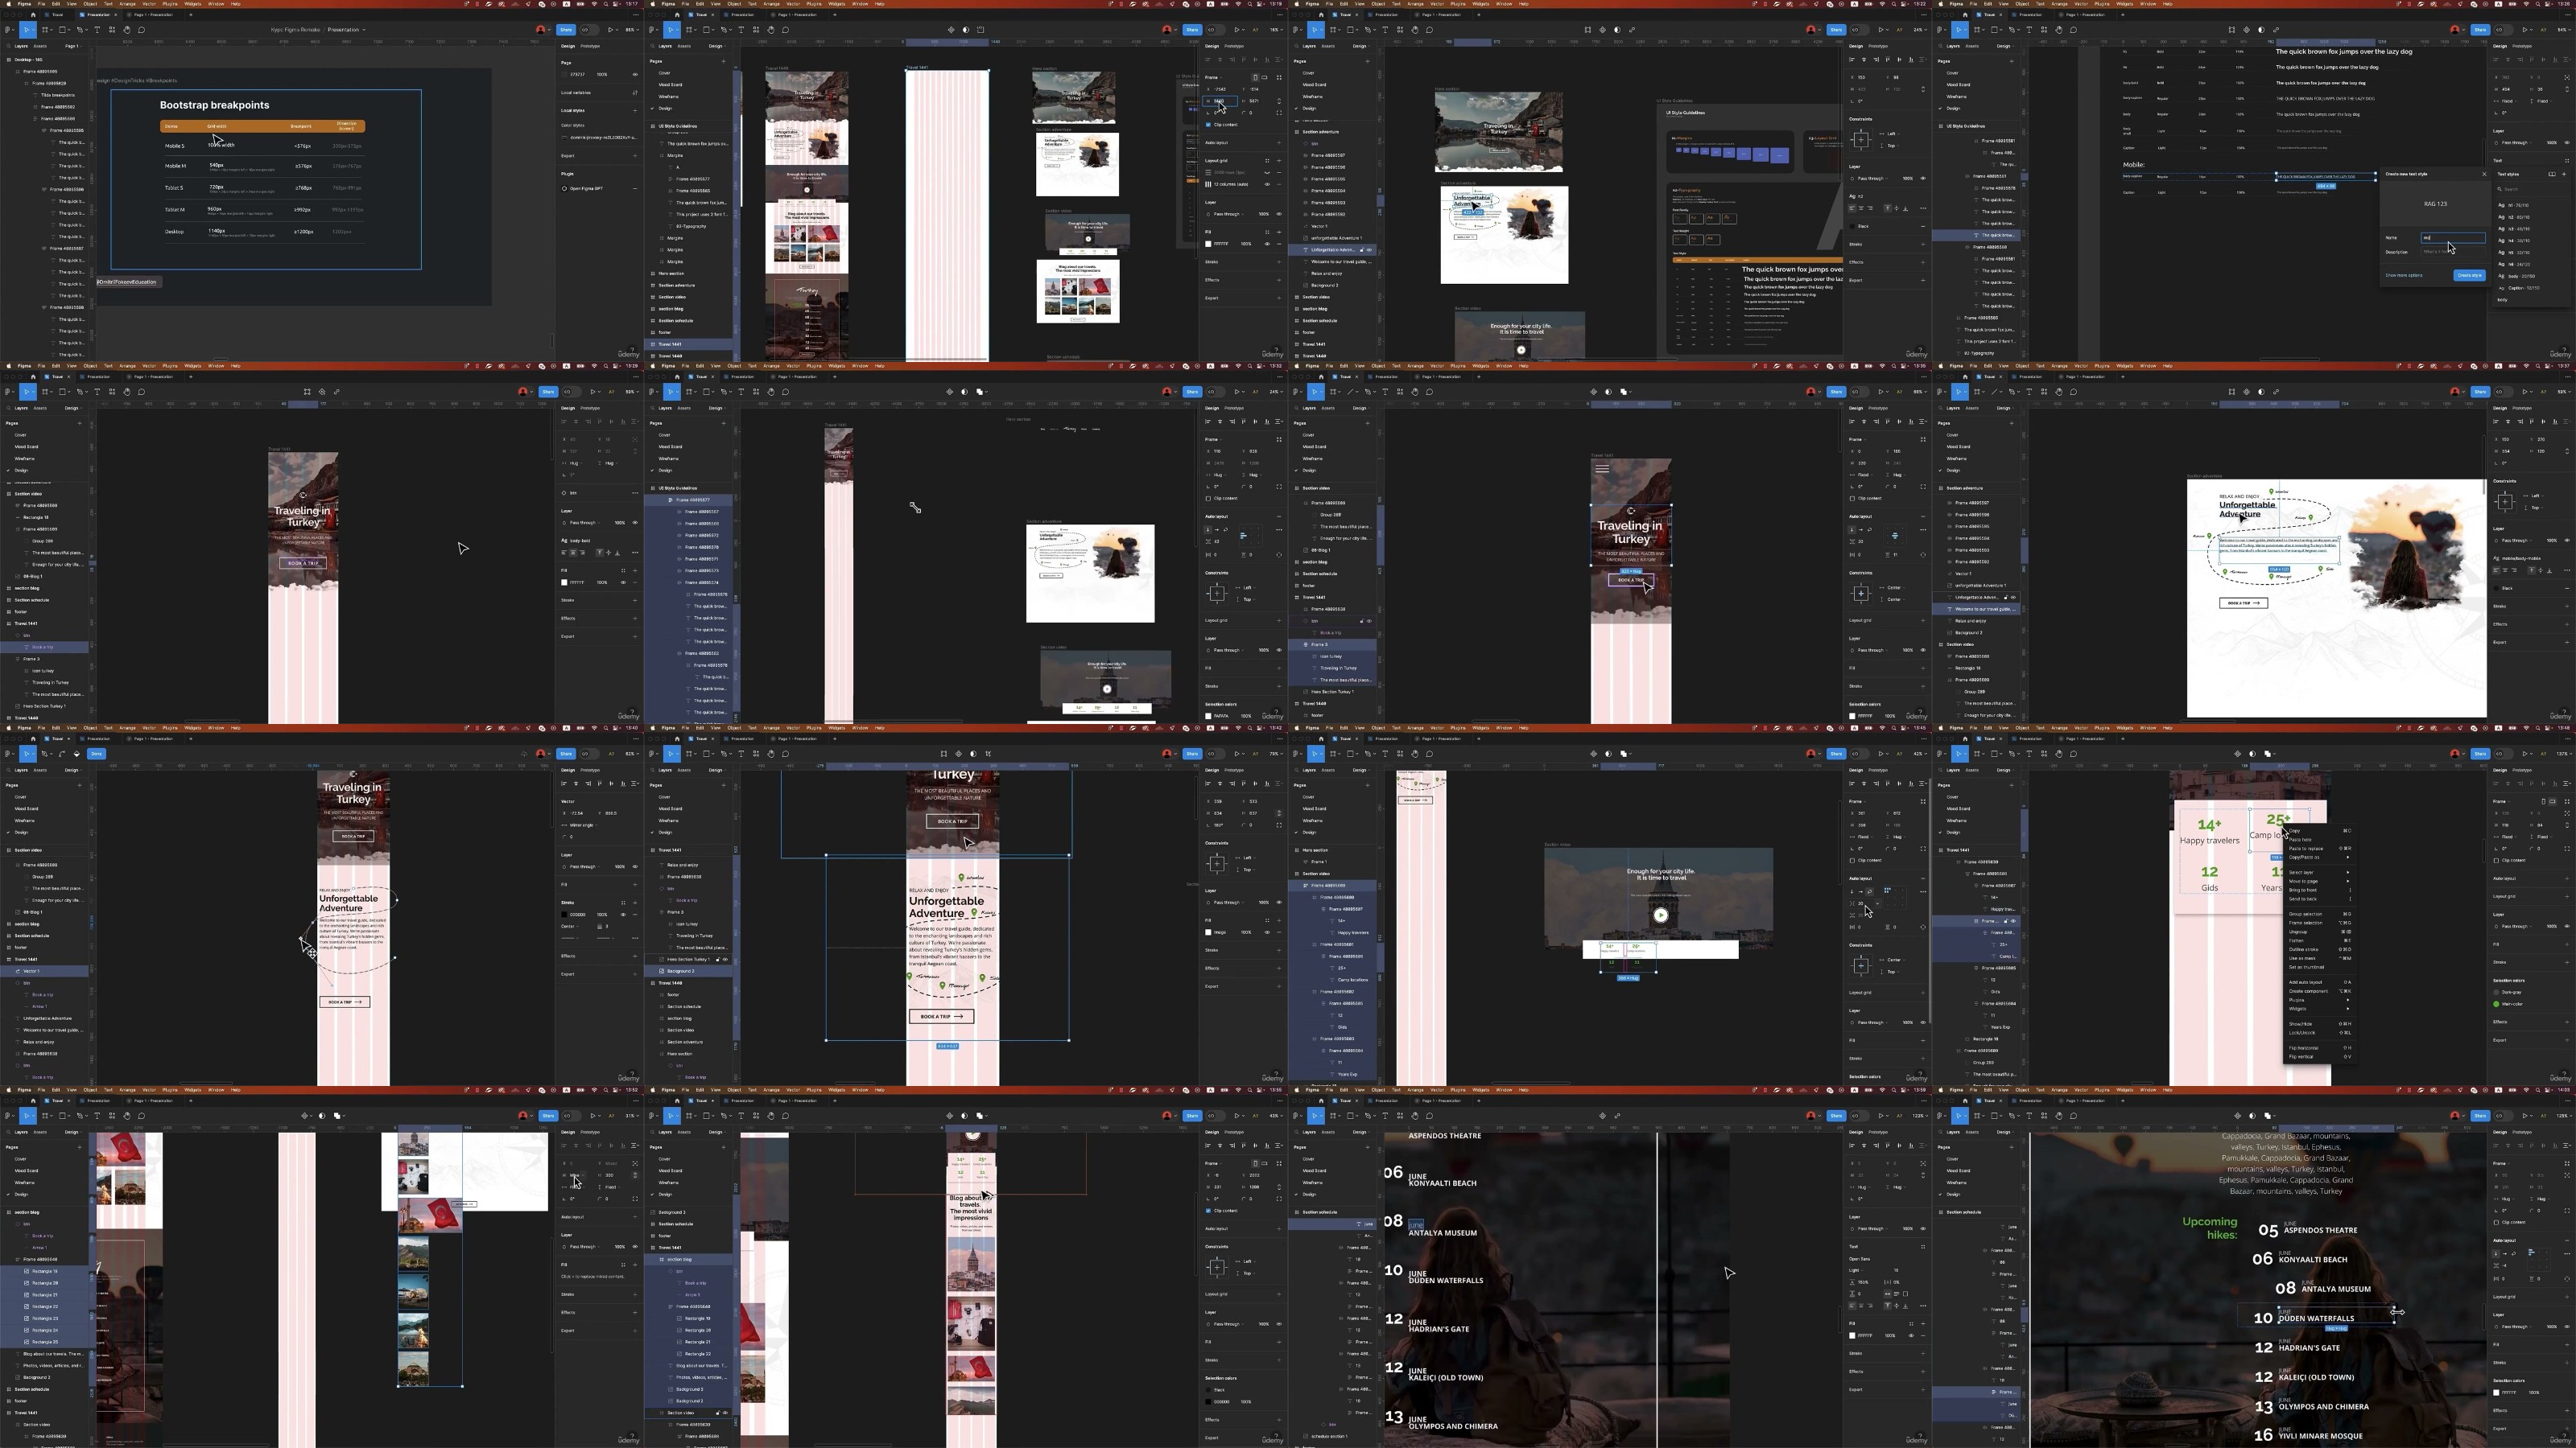Open Frame type dropdown in context-menu screenshot

tap(2503, 801)
